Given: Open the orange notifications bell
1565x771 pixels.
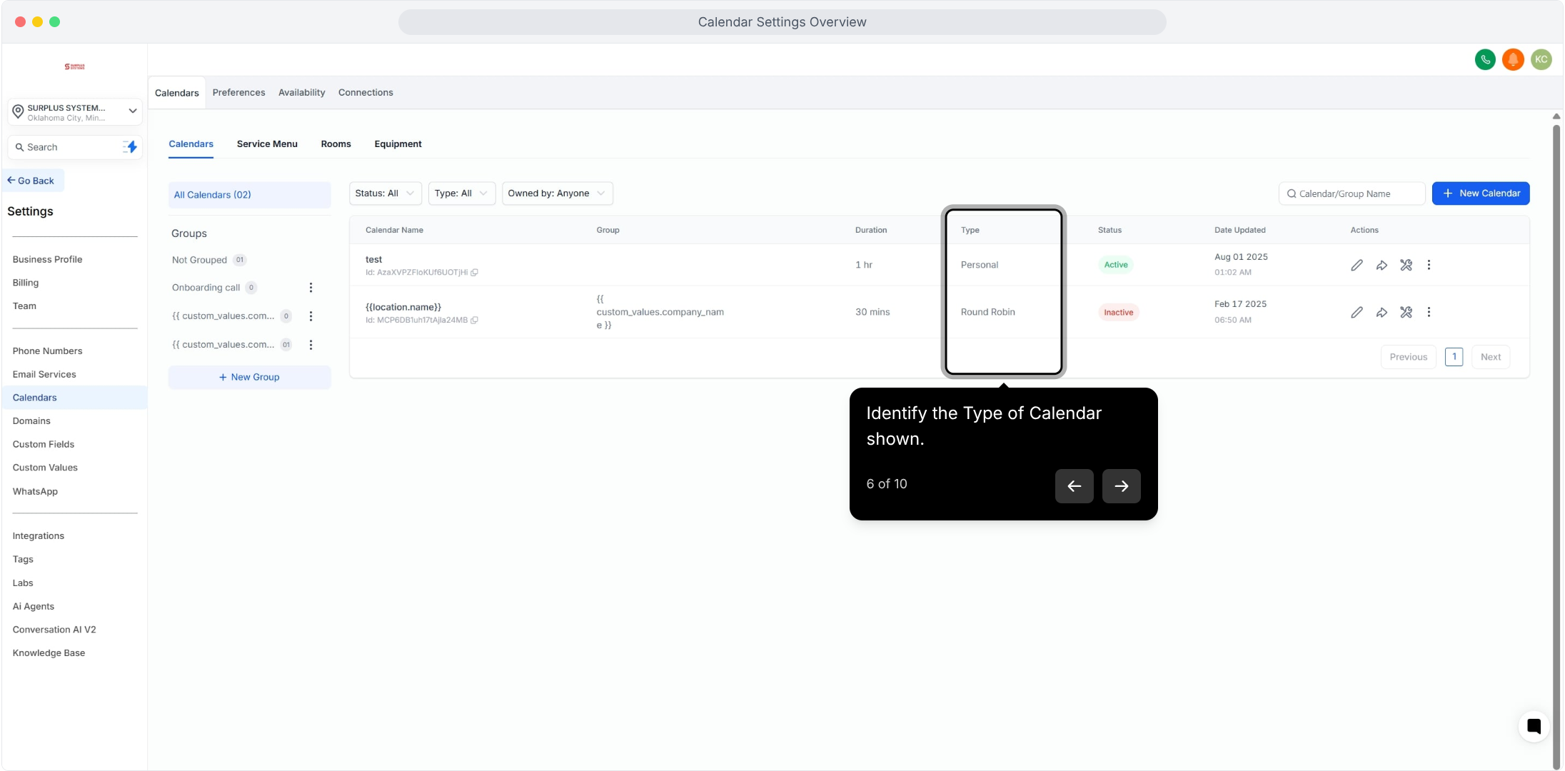Looking at the screenshot, I should click(x=1513, y=59).
